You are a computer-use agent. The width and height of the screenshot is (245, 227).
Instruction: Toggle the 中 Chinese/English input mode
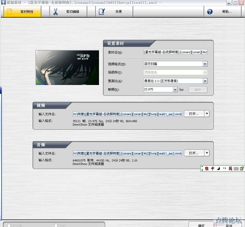point(212,168)
